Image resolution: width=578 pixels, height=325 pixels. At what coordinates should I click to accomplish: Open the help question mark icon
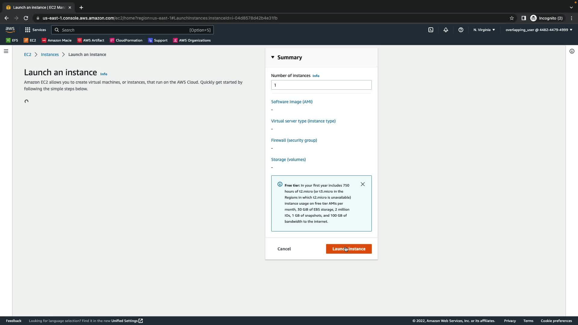[461, 30]
